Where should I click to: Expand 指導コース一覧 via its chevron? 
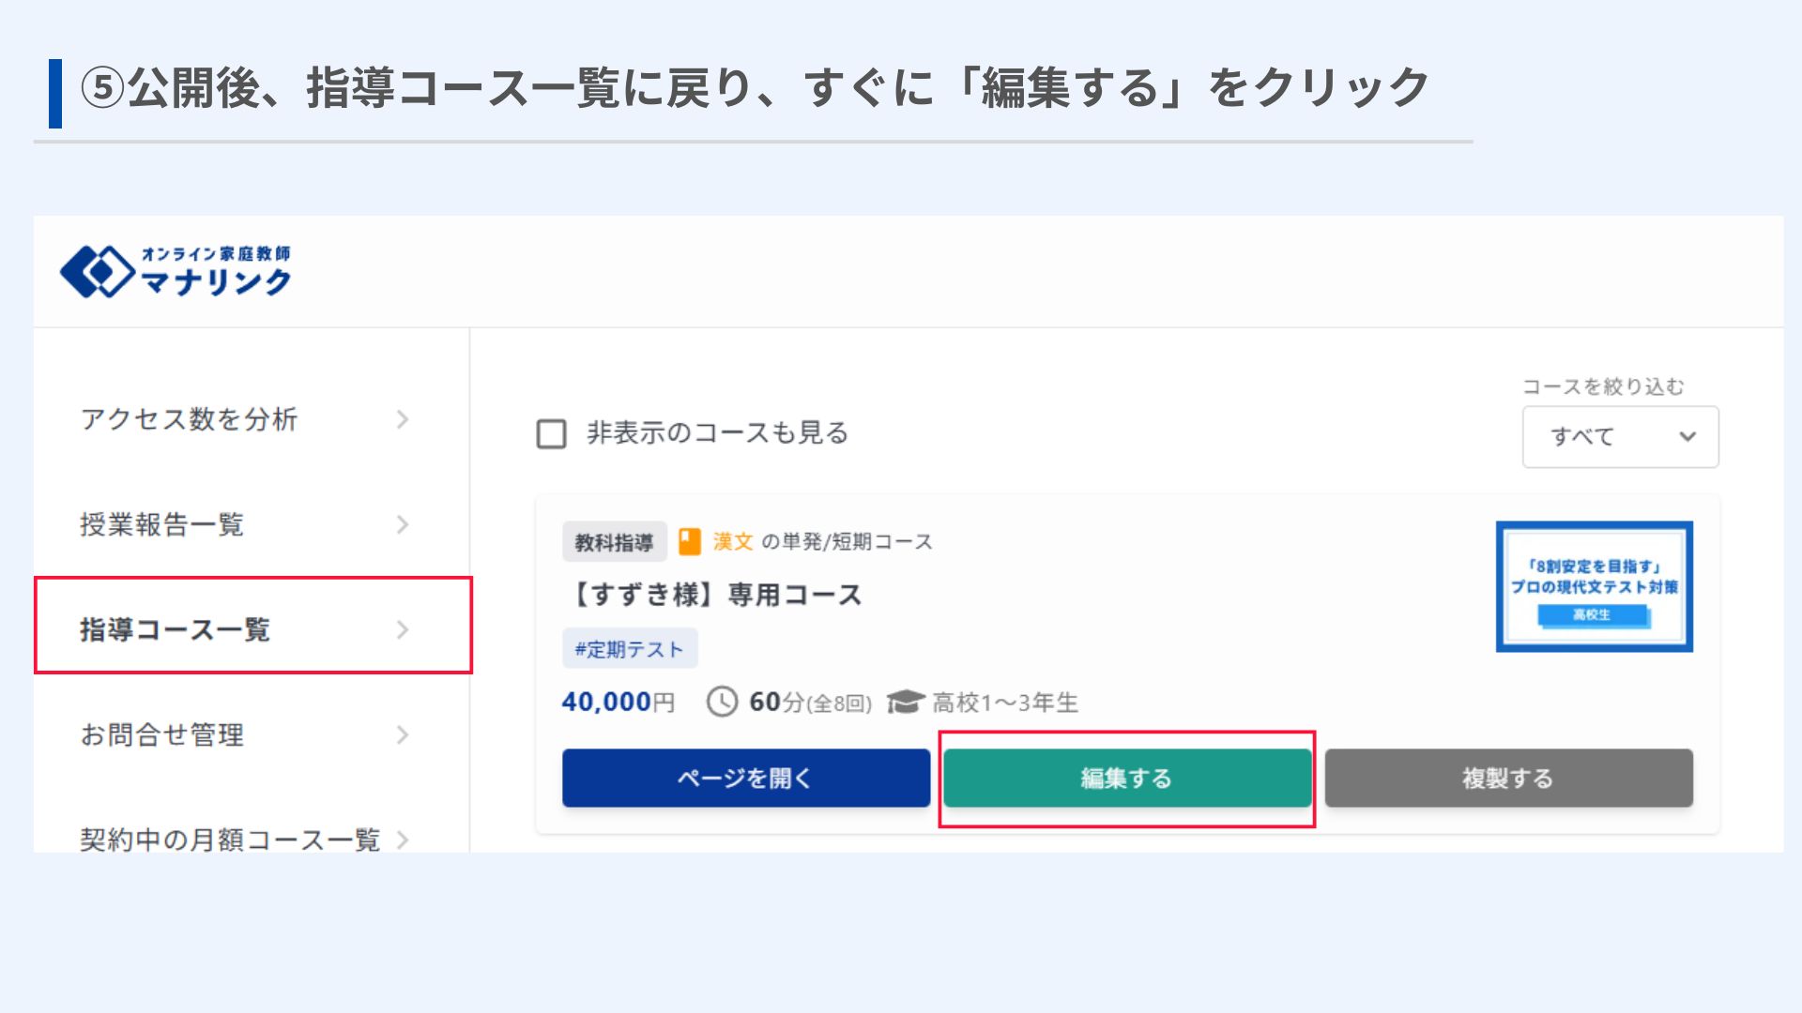tap(403, 629)
